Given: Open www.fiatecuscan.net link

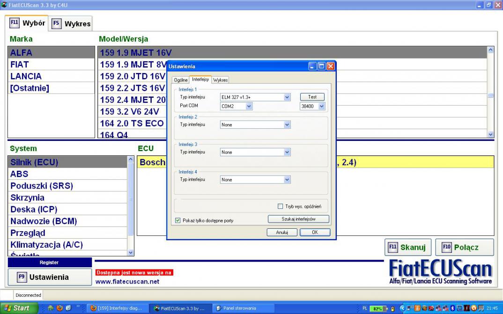Looking at the screenshot, I should click(127, 282).
